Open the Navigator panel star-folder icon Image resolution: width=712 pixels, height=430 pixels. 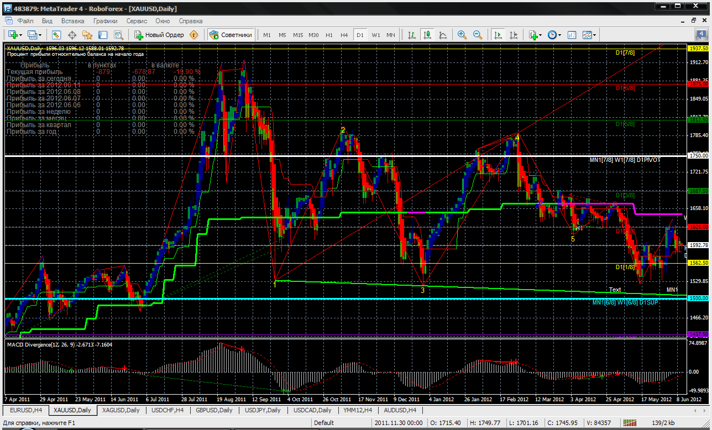click(87, 35)
